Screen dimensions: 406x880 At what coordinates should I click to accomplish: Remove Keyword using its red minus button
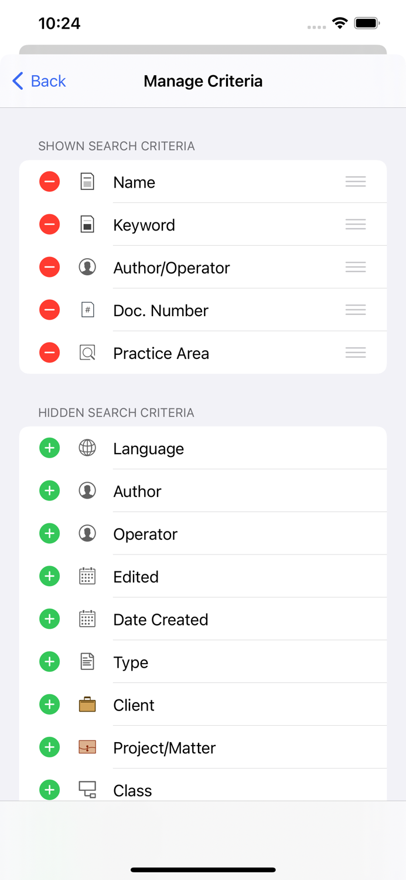[49, 224]
